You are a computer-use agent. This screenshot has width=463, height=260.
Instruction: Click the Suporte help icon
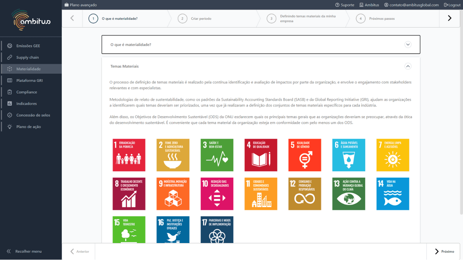point(337,5)
